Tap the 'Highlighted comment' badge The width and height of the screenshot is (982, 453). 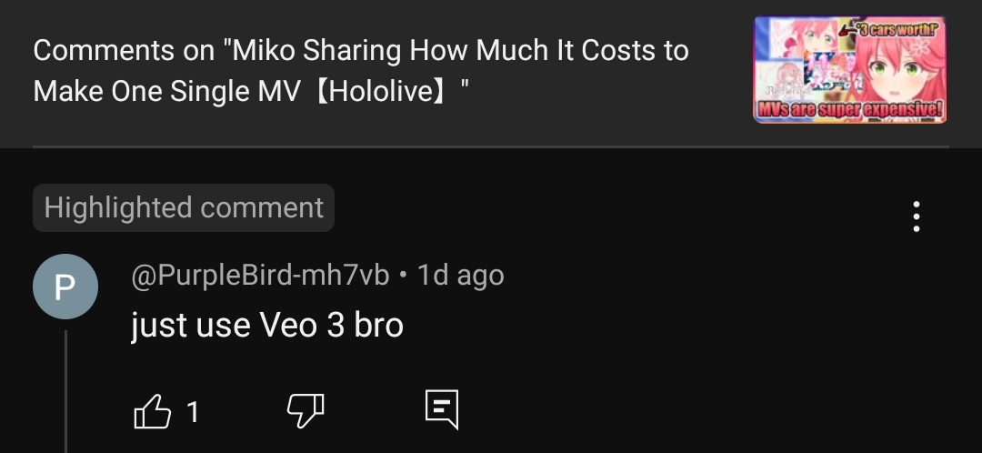point(184,208)
